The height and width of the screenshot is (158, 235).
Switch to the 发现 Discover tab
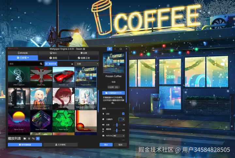point(53,58)
